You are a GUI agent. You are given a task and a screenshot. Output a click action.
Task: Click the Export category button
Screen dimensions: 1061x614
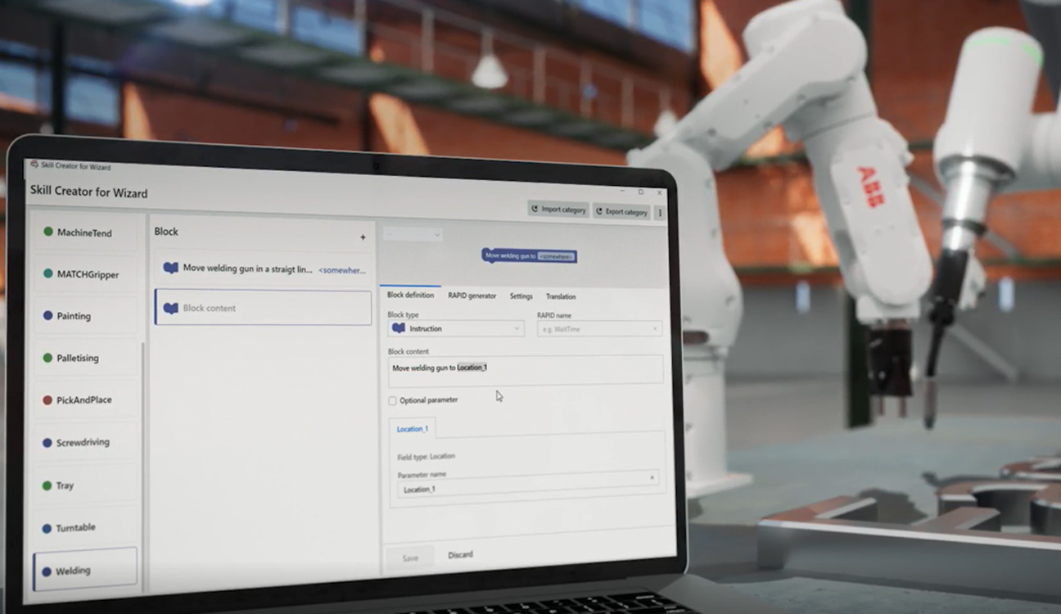(x=621, y=212)
